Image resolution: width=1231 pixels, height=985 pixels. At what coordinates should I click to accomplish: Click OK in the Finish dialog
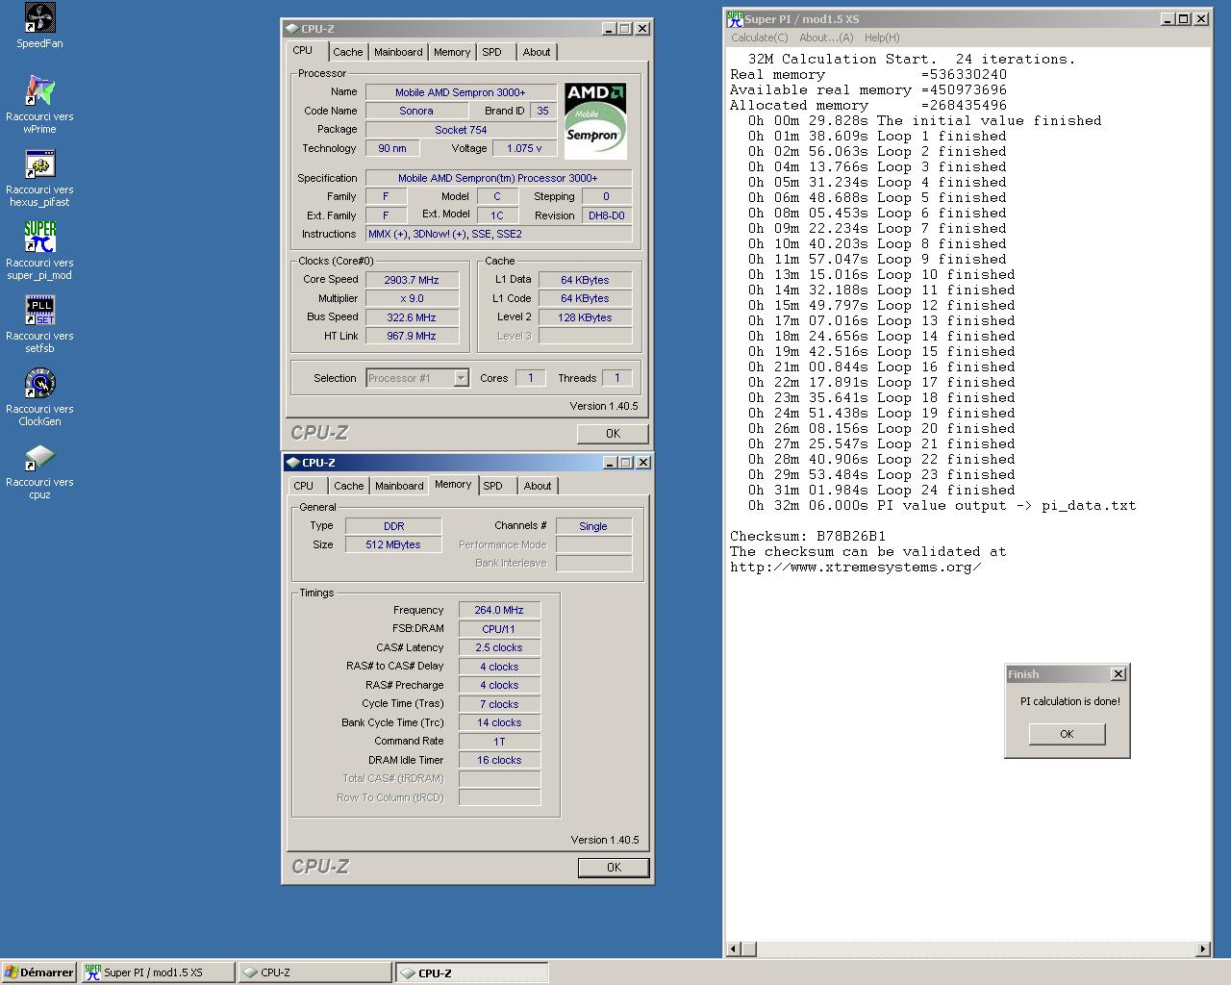(x=1067, y=734)
